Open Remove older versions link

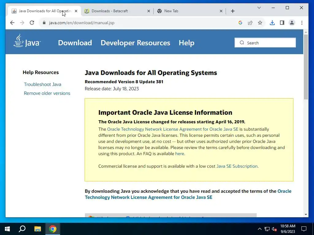point(47,93)
